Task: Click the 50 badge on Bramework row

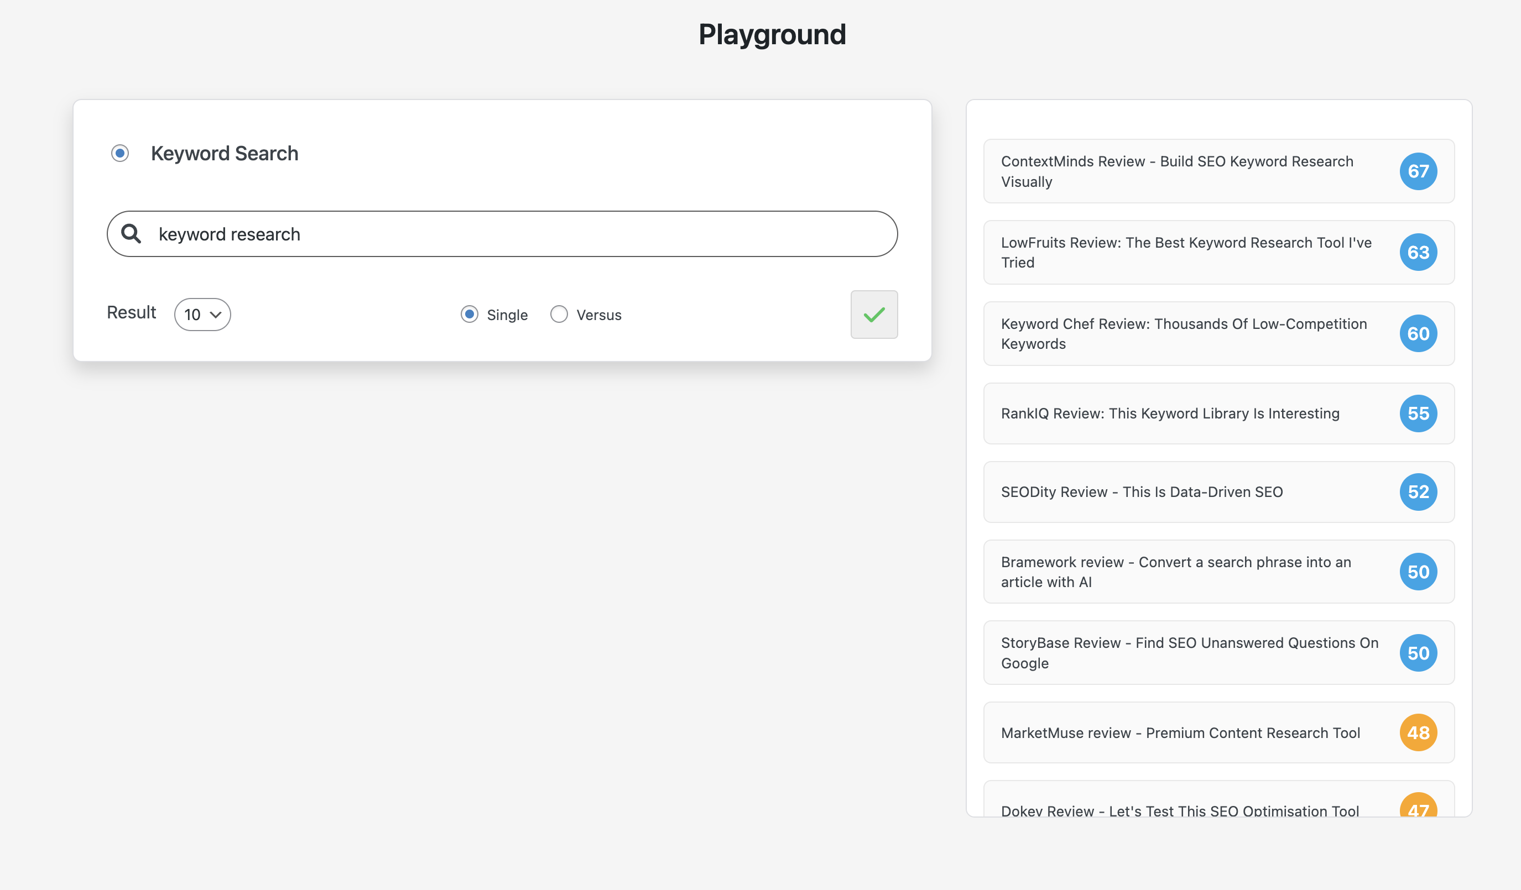Action: (x=1418, y=572)
